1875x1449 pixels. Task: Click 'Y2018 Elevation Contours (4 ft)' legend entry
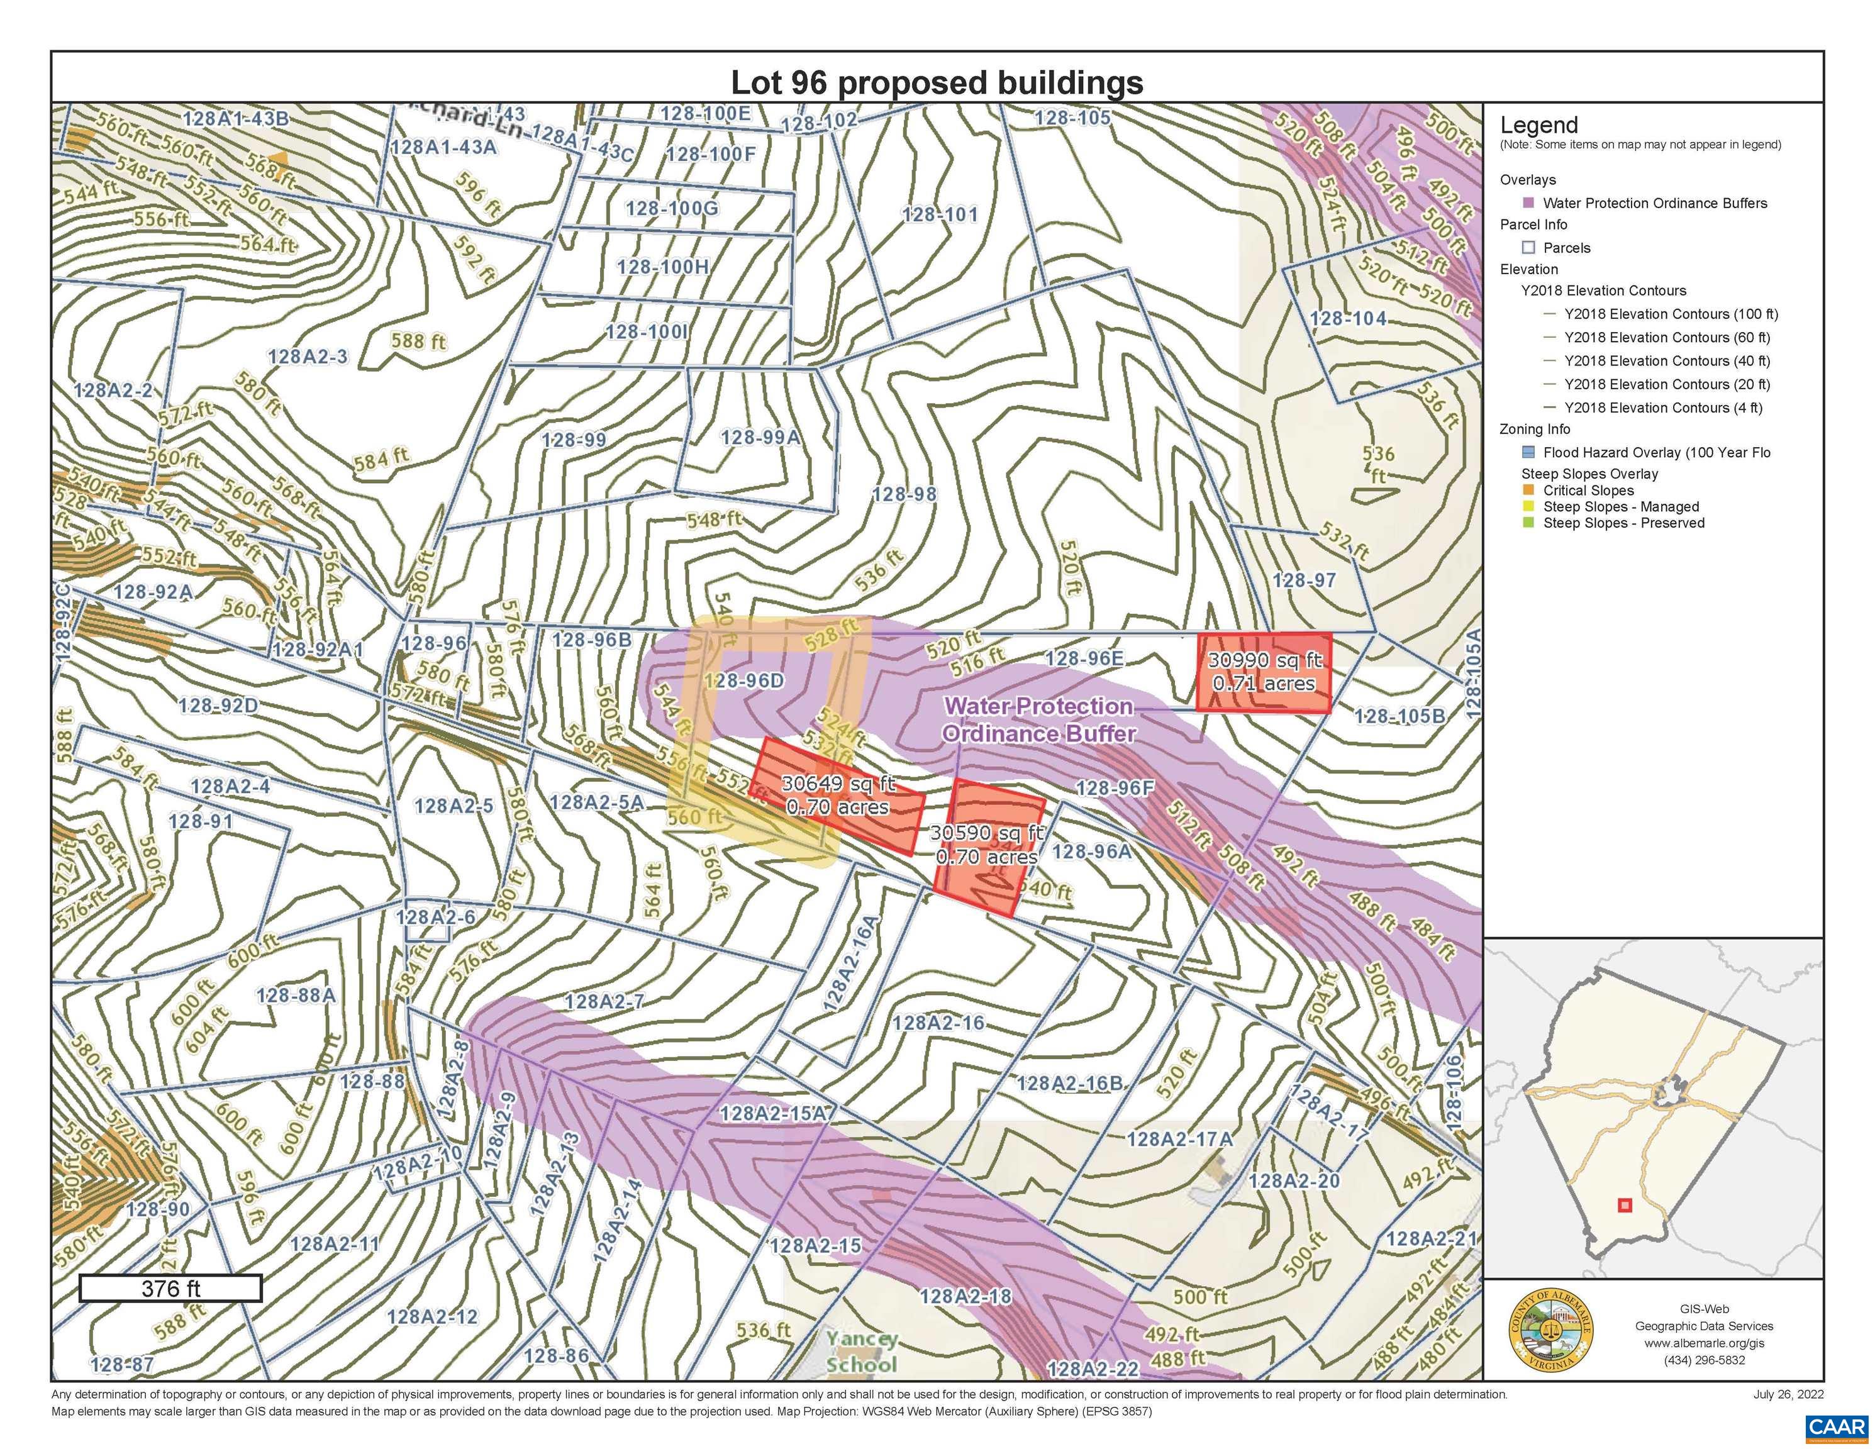coord(1663,408)
